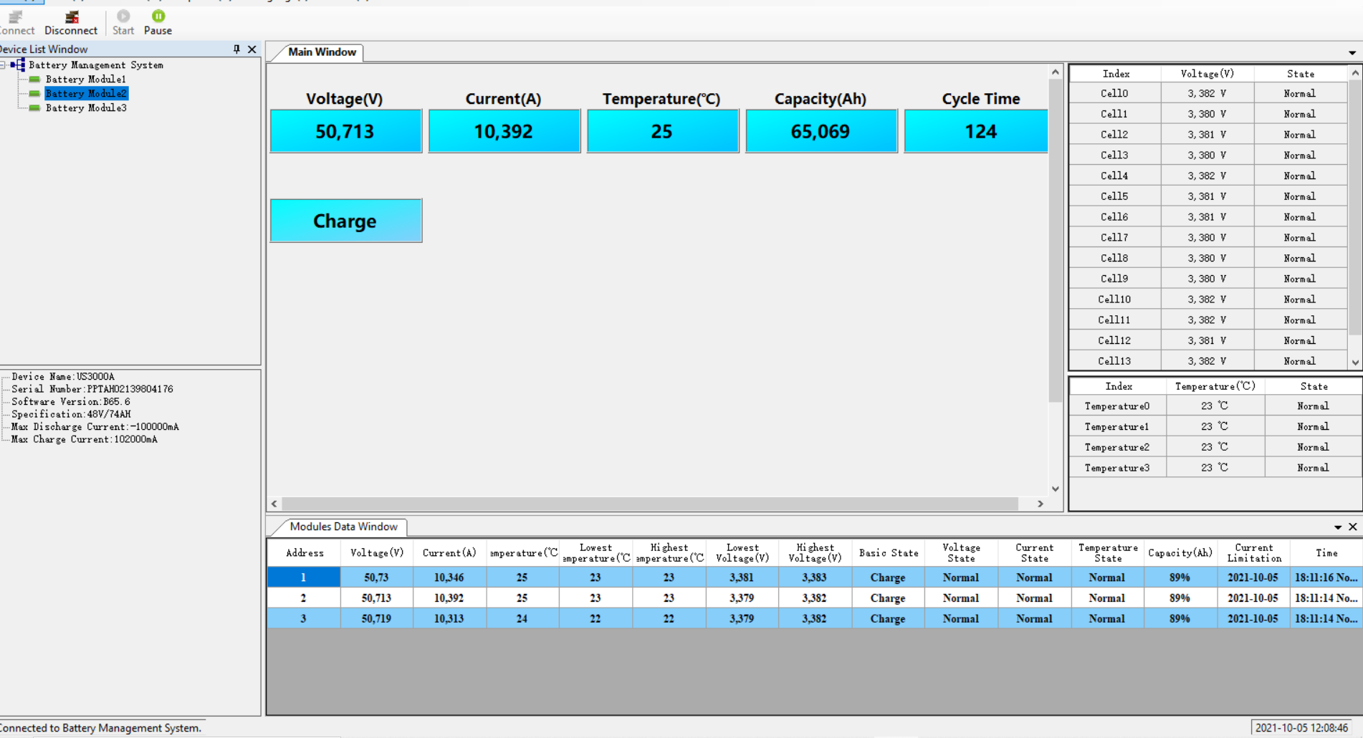Image resolution: width=1363 pixels, height=738 pixels.
Task: Click the Main Window vertical scrollbar thumb
Action: [x=1056, y=241]
